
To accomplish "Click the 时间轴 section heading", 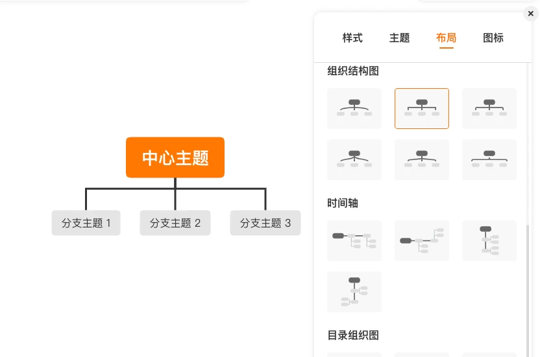I will click(x=343, y=203).
